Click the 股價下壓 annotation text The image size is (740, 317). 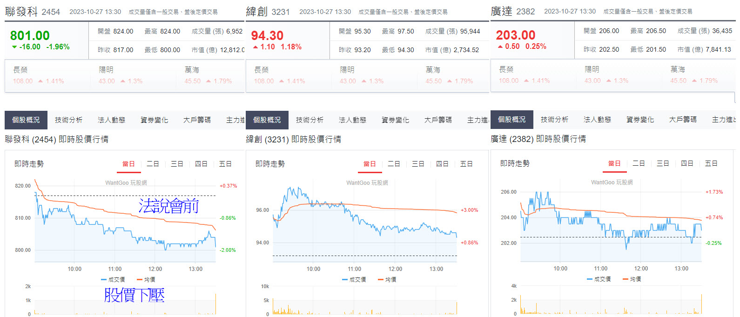[x=135, y=295]
